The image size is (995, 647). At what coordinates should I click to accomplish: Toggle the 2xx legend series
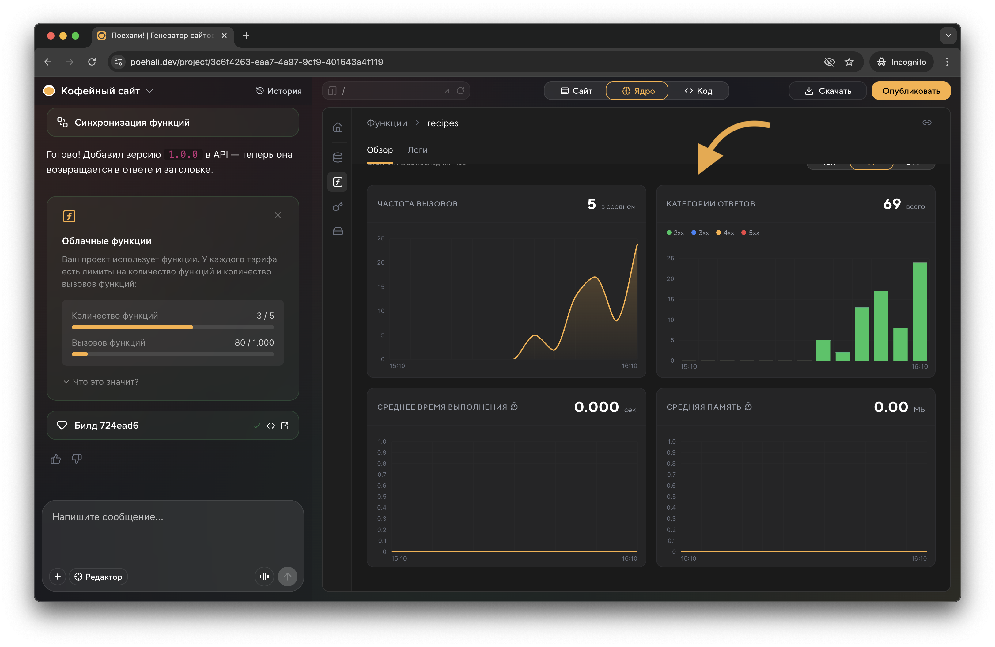pos(675,233)
